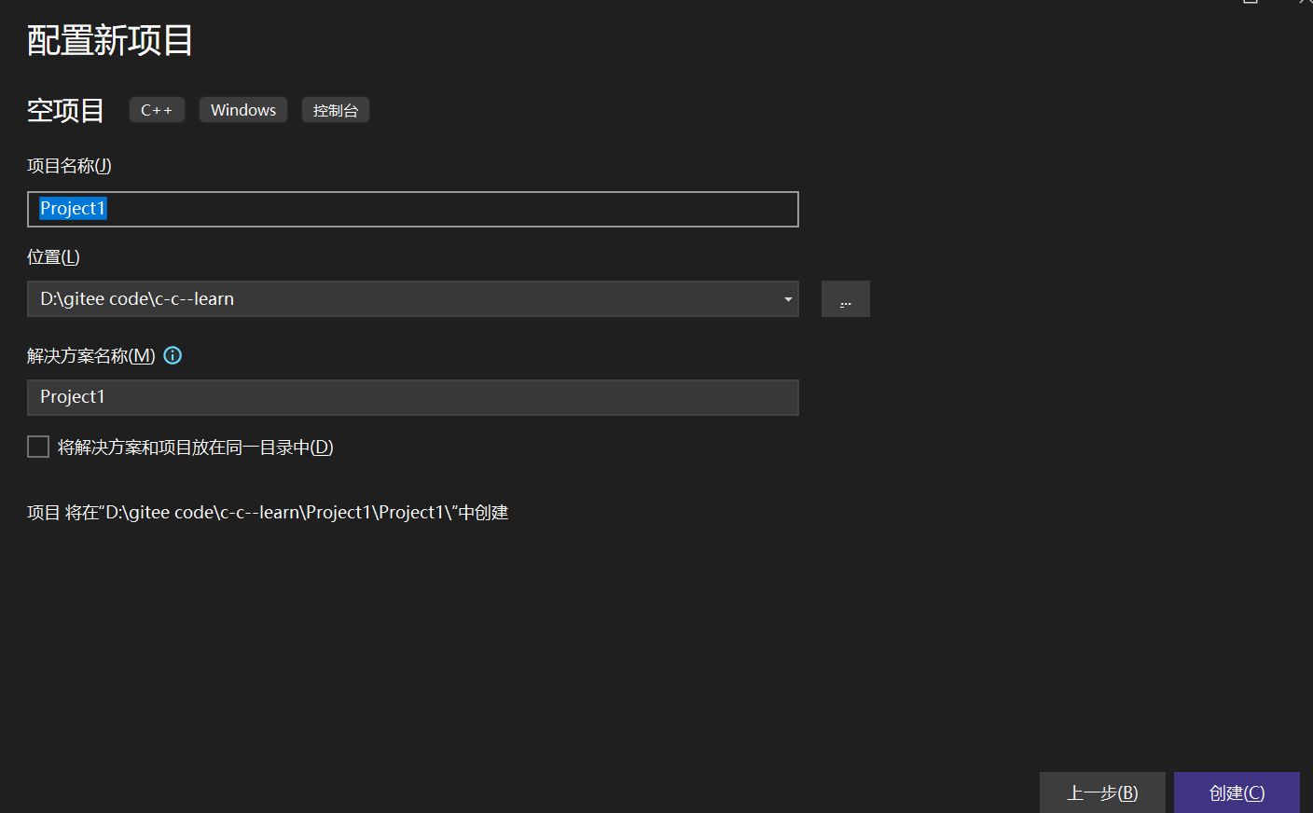Click the restore window icon in title bar
This screenshot has width=1313, height=813.
1250,3
